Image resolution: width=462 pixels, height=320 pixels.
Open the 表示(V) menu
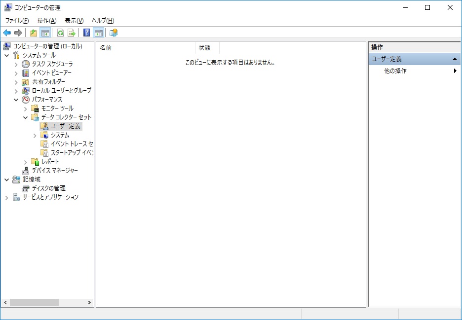point(74,20)
